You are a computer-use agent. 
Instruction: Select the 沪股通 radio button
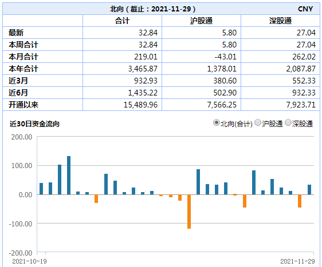click(x=257, y=123)
